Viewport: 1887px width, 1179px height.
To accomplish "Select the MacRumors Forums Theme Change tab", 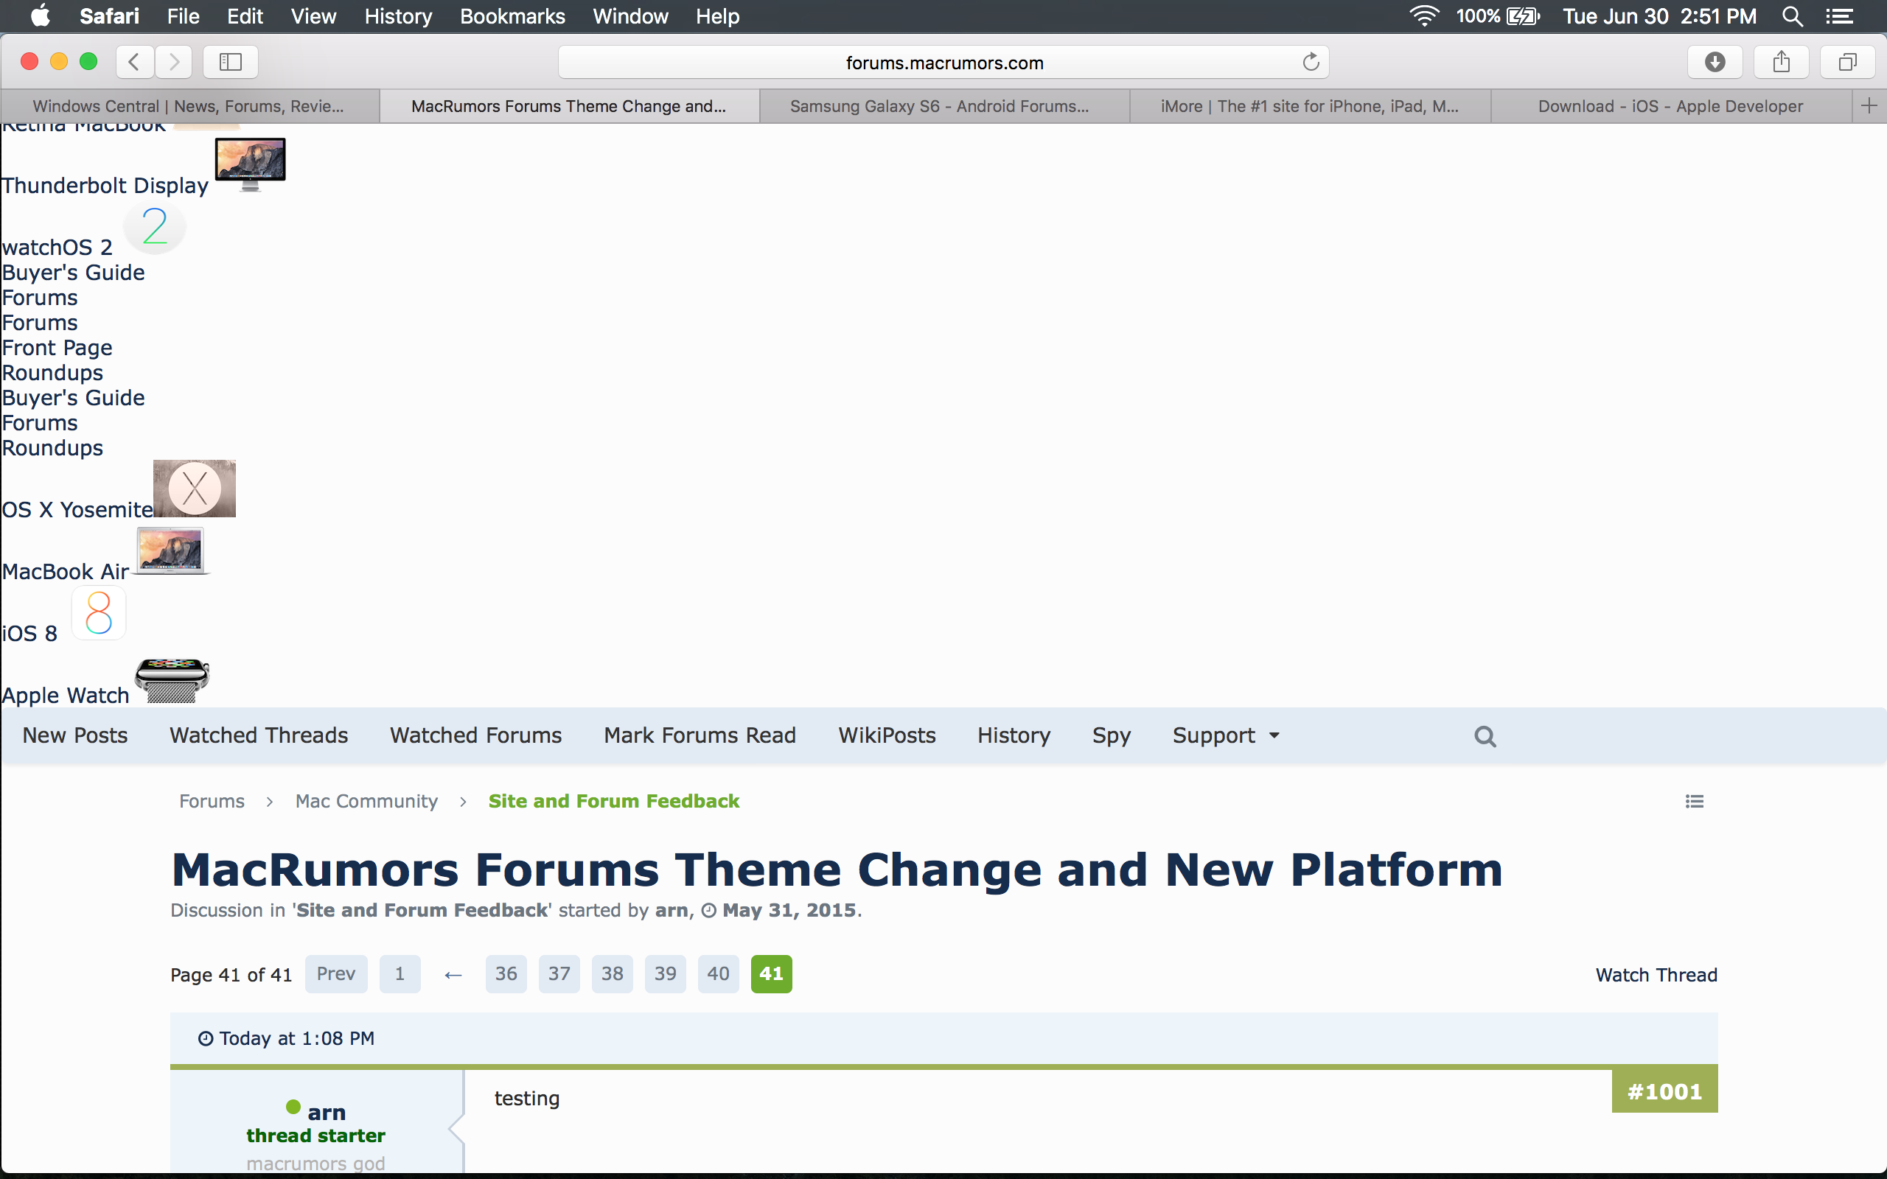I will (569, 106).
